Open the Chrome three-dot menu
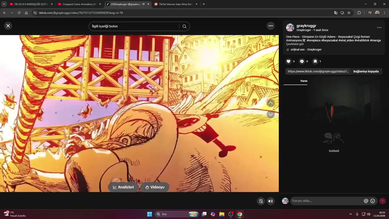This screenshot has width=389, height=219. coord(384,13)
